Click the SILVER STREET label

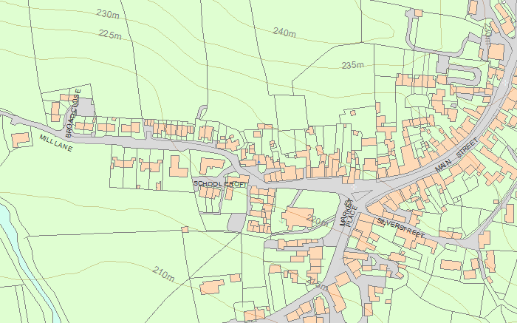coord(401,228)
